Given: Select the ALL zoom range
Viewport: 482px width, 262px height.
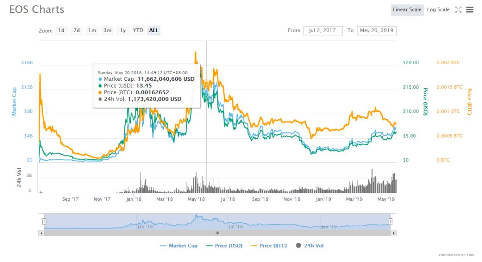Looking at the screenshot, I should pyautogui.click(x=154, y=30).
